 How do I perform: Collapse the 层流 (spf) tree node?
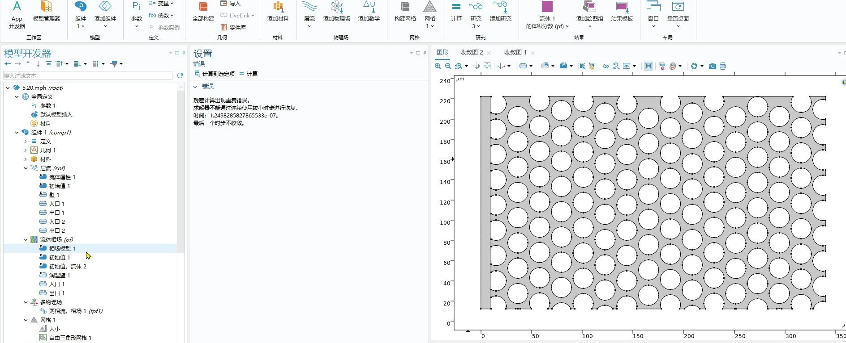[26, 168]
